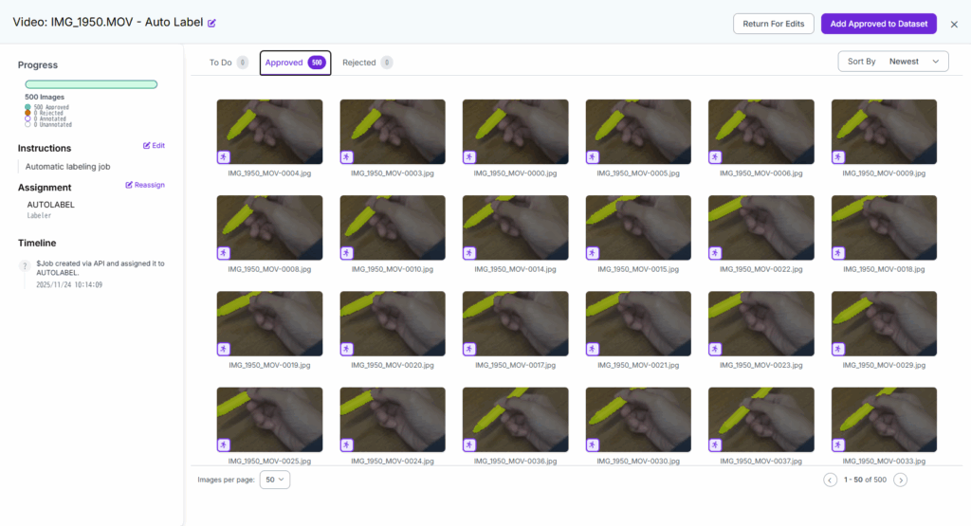Switch to the To Do tab
This screenshot has width=971, height=526.
pyautogui.click(x=228, y=63)
